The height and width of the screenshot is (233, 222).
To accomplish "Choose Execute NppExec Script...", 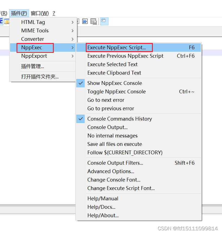I will click(138, 48).
